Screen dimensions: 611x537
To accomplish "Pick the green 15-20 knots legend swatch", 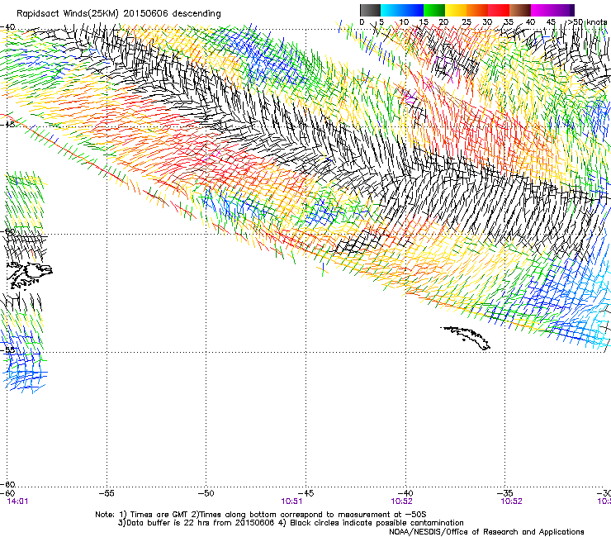I will point(434,10).
